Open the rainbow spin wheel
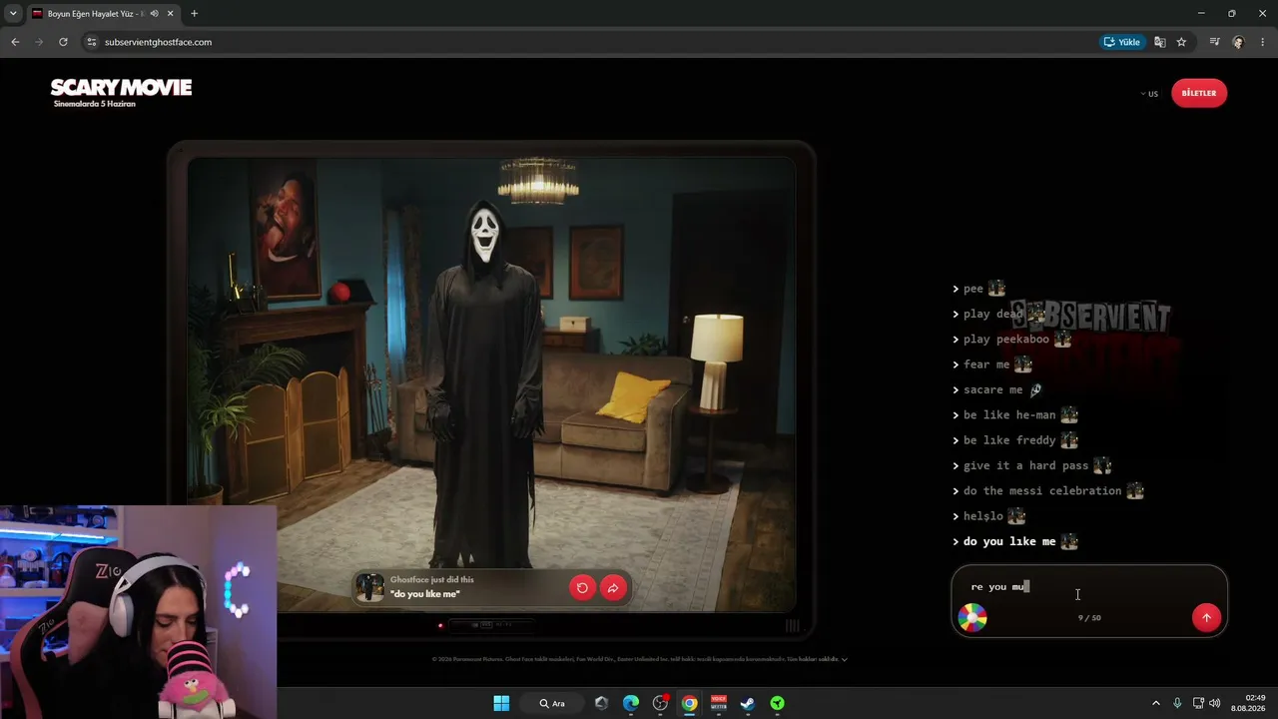This screenshot has height=719, width=1278. pos(972,618)
